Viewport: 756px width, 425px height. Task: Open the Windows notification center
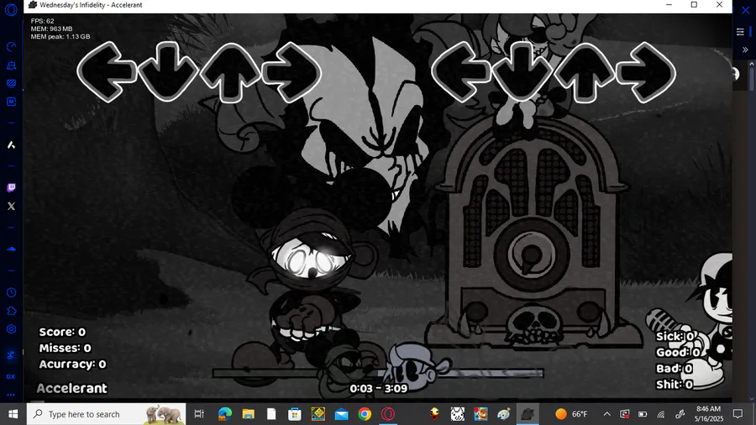pos(738,414)
